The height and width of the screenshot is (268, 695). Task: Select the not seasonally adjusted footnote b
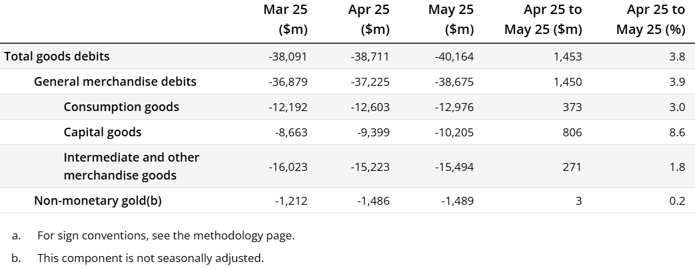coord(150,258)
